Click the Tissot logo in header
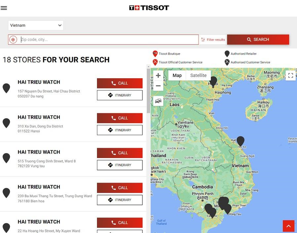 click(x=148, y=8)
